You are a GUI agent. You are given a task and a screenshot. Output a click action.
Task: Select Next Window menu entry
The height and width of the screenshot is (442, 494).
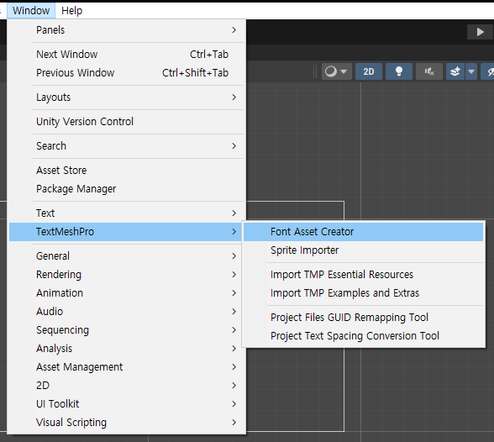tap(126, 54)
